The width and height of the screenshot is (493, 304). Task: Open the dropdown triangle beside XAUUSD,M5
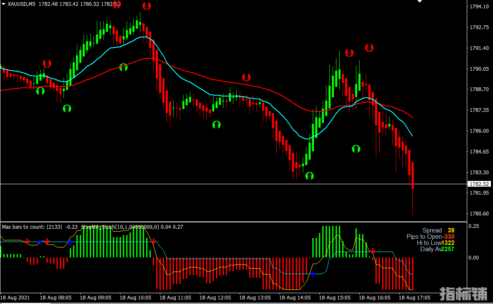pyautogui.click(x=3, y=4)
